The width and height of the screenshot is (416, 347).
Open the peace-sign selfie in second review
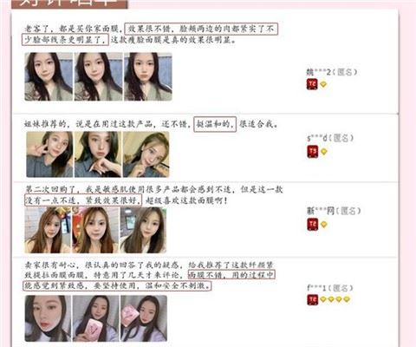click(49, 154)
